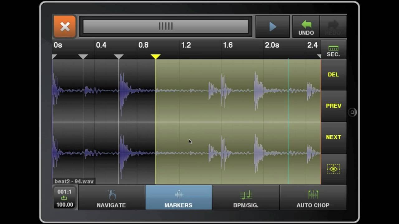Click the 001:1 100.00 tempo display

65,198
